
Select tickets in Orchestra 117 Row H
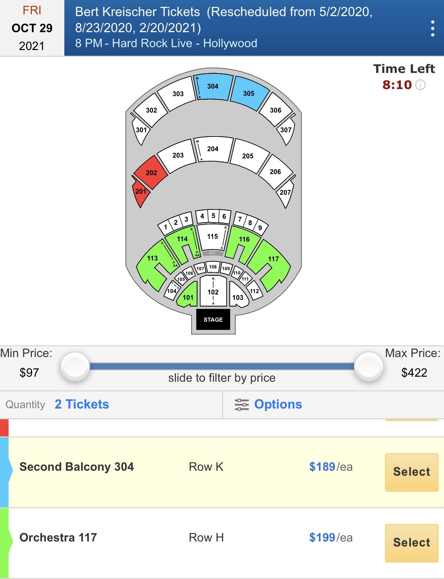tap(411, 542)
